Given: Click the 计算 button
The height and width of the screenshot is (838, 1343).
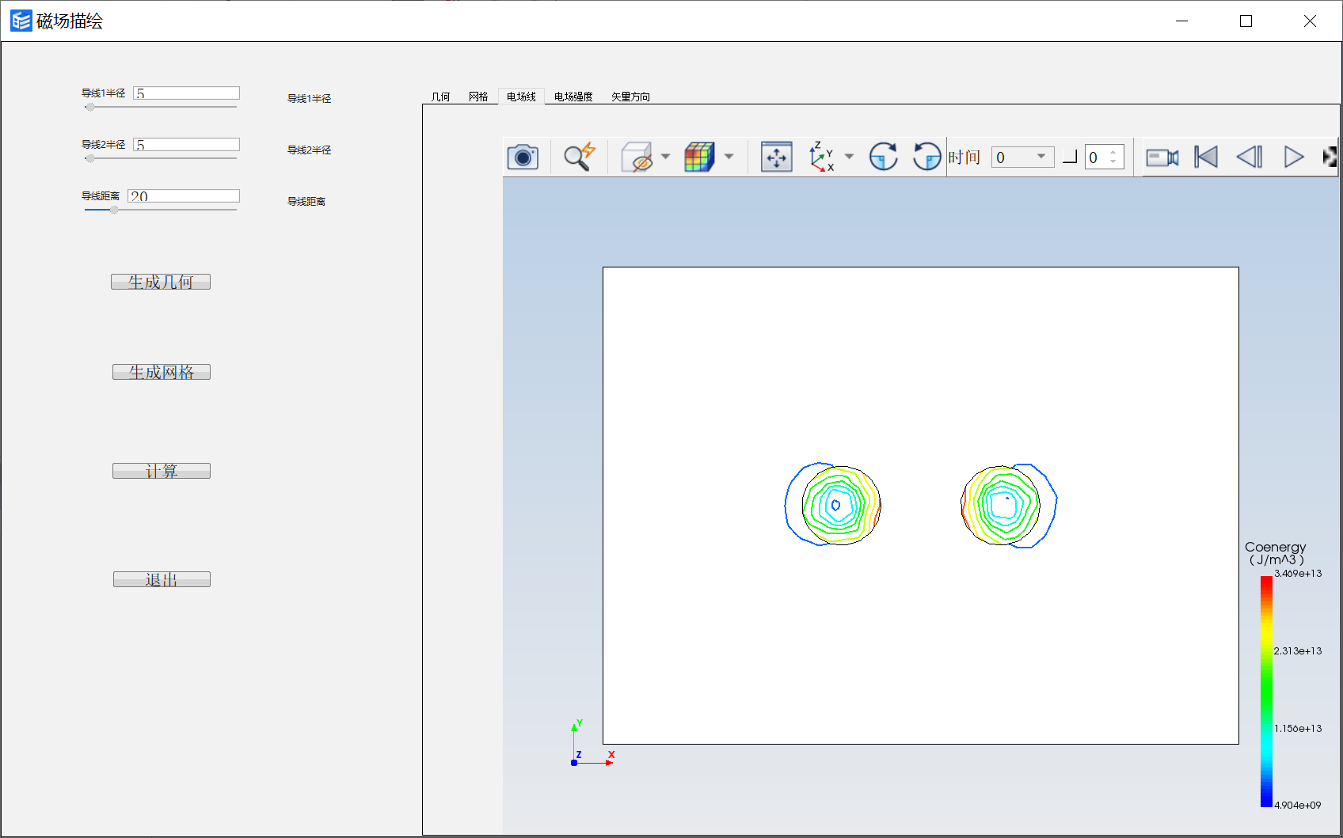Looking at the screenshot, I should click(x=162, y=471).
